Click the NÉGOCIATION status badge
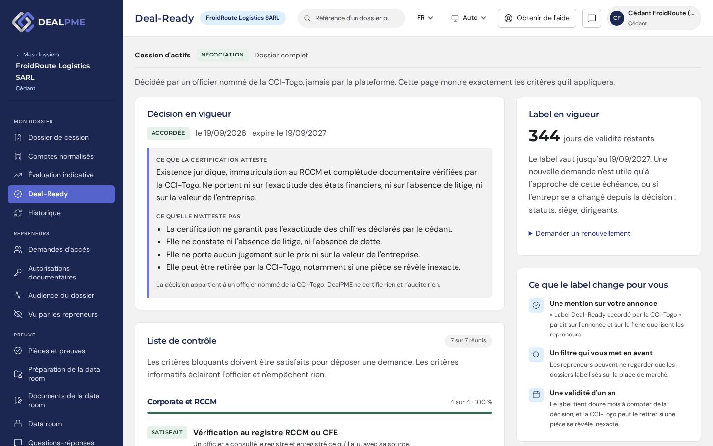Image resolution: width=713 pixels, height=446 pixels. tap(222, 55)
